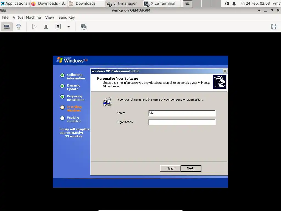Open the shutdown options dropdown arrow
The width and height of the screenshot is (281, 211).
point(68,27)
